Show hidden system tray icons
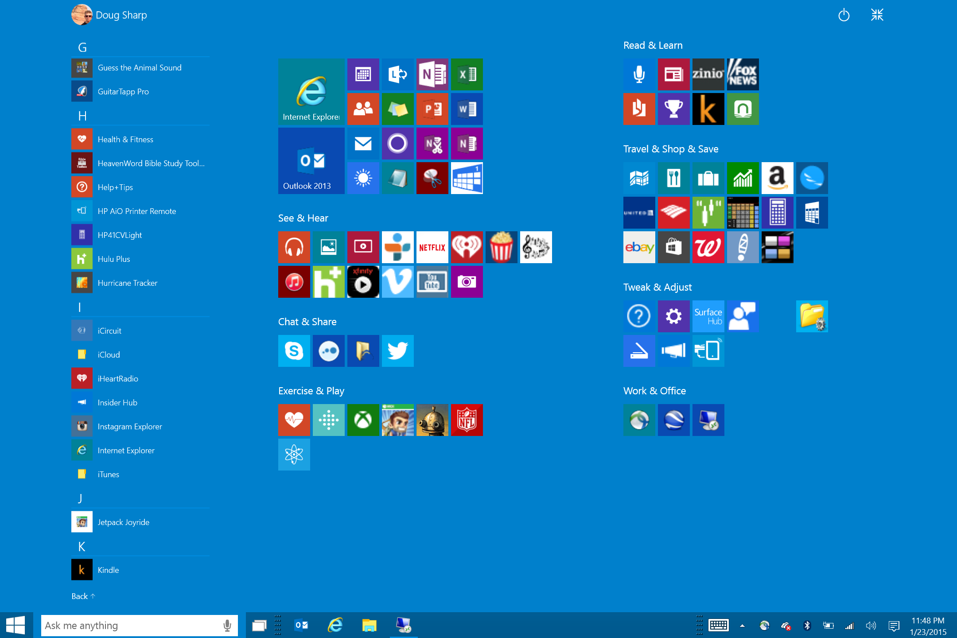The width and height of the screenshot is (957, 638). click(742, 626)
